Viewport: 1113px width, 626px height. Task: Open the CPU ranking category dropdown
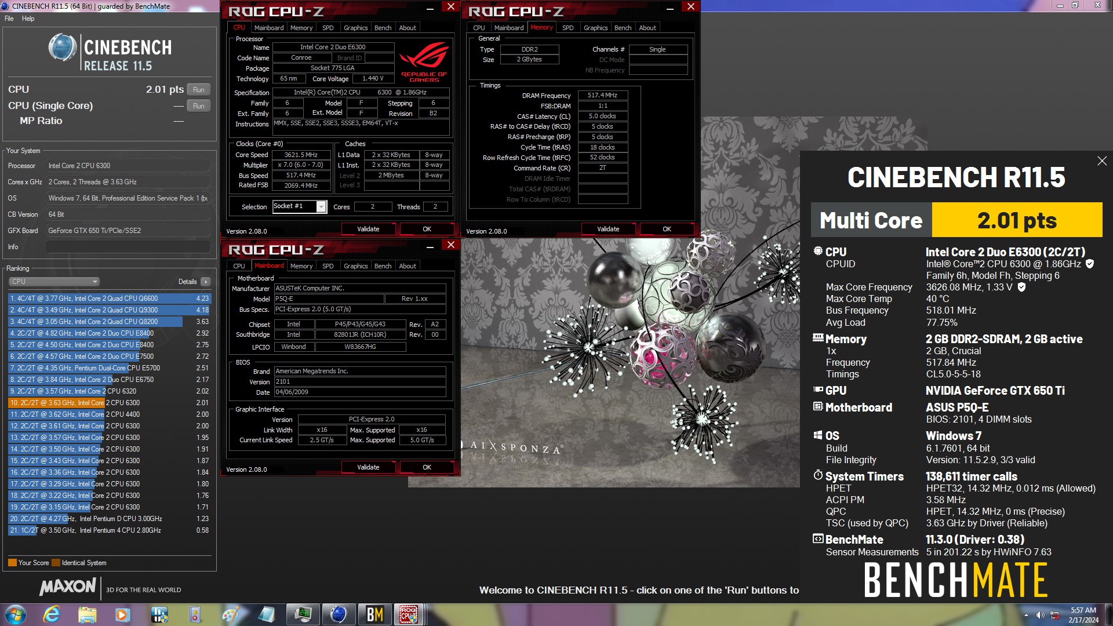point(54,282)
